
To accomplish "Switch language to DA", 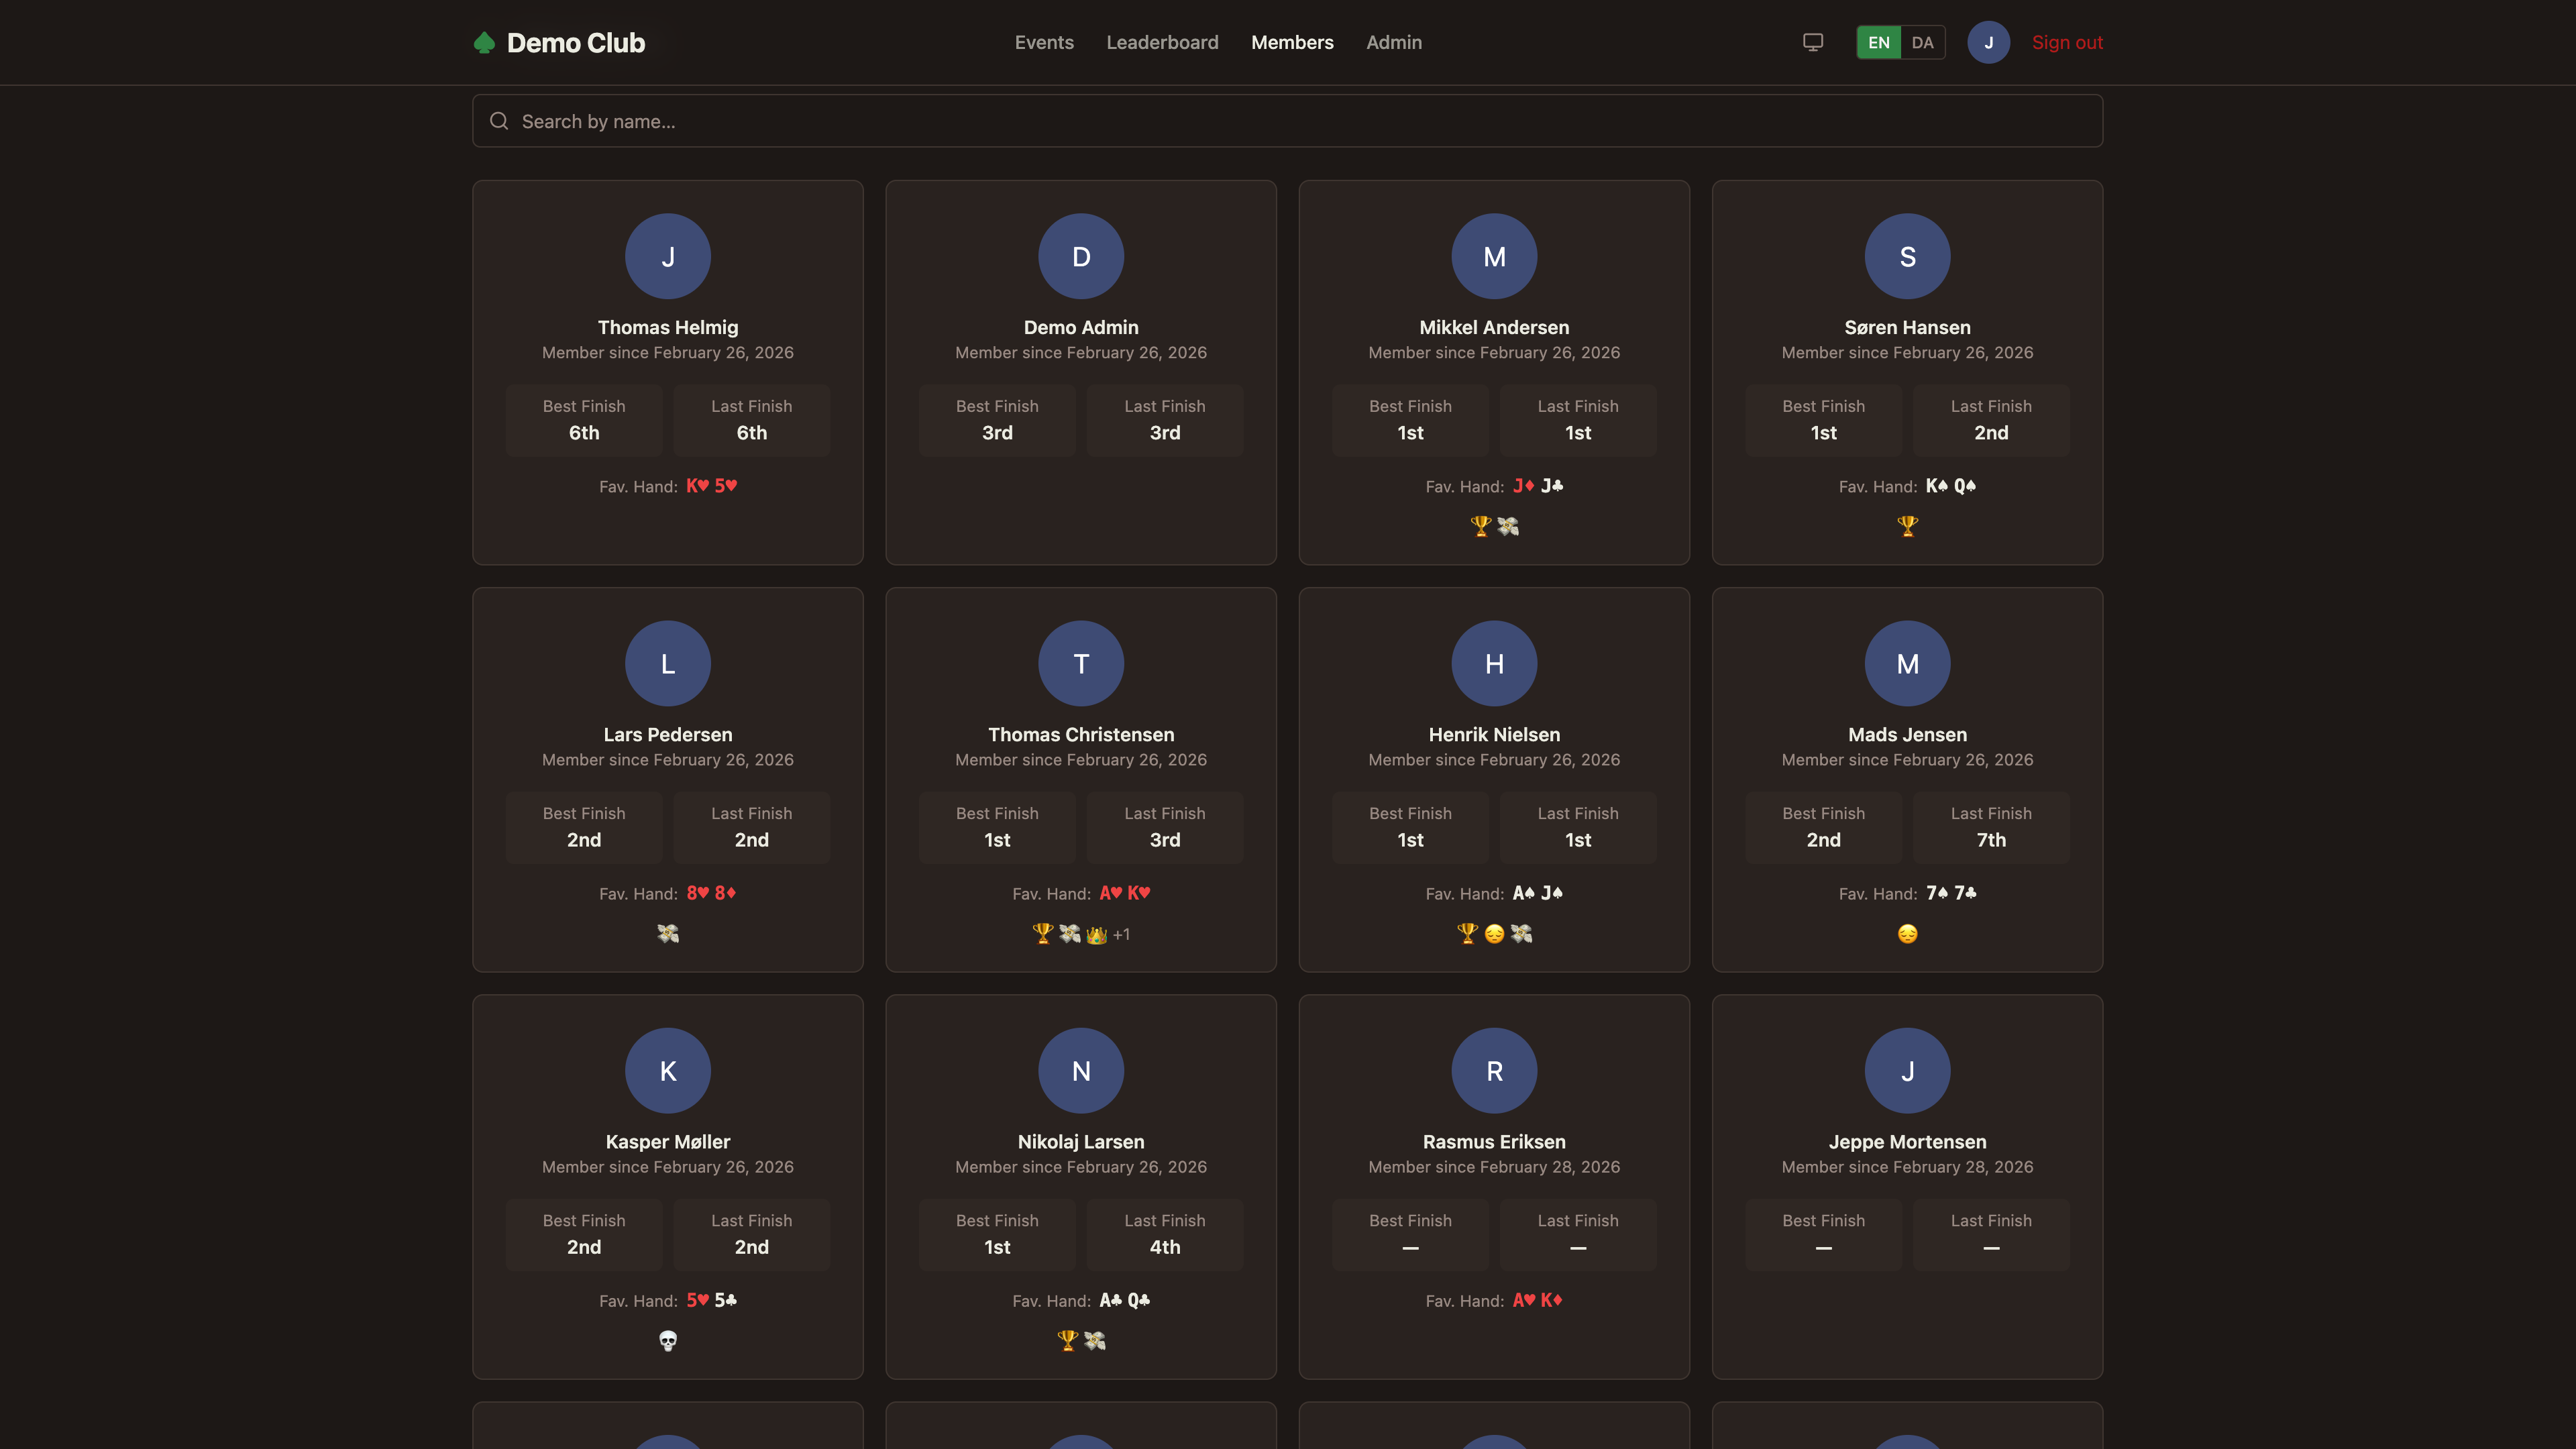I will click(x=1922, y=42).
